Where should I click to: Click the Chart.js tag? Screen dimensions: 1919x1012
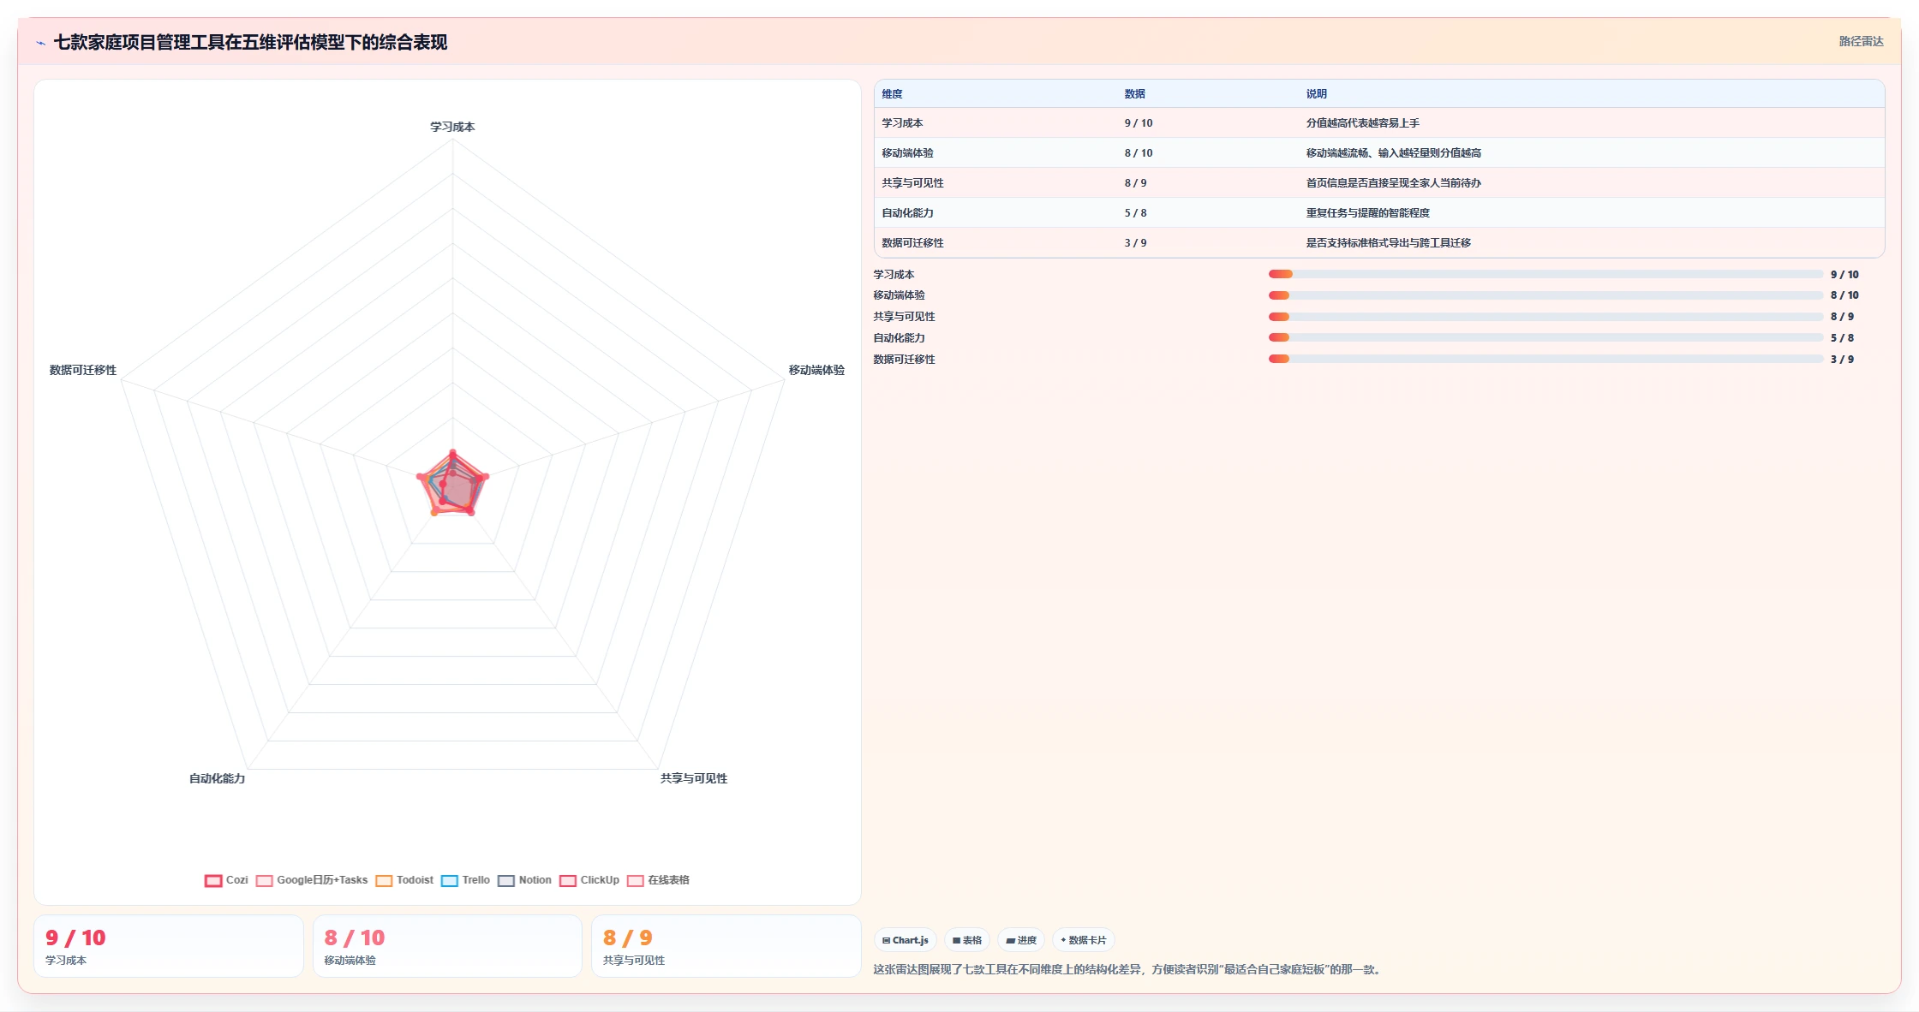[x=906, y=940]
